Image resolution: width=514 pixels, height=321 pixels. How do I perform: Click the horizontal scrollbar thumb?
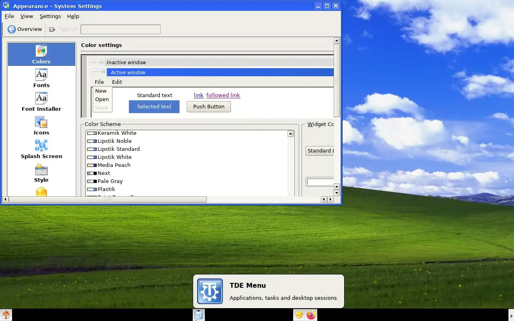coord(108,199)
